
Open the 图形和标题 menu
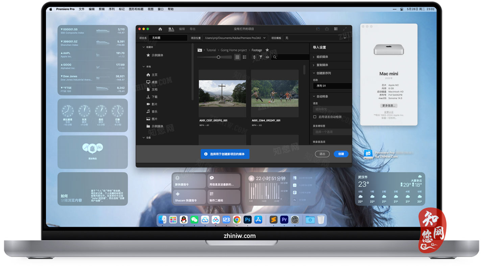pos(136,9)
